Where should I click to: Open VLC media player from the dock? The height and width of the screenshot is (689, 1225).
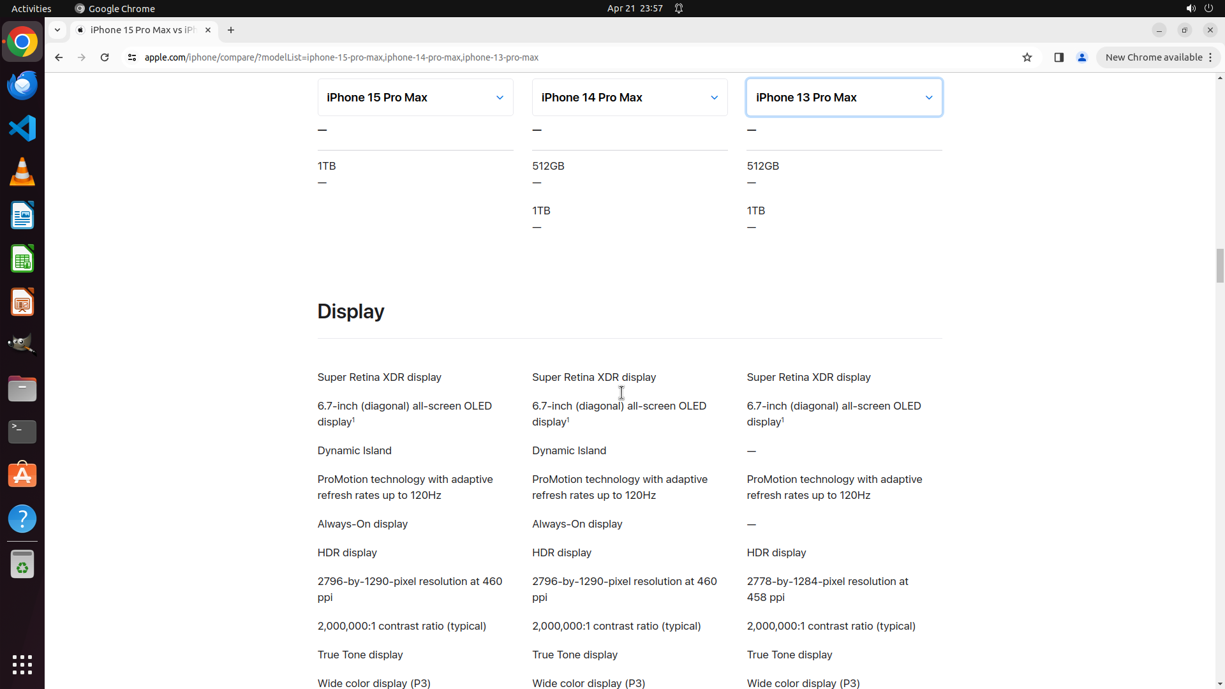pyautogui.click(x=22, y=172)
